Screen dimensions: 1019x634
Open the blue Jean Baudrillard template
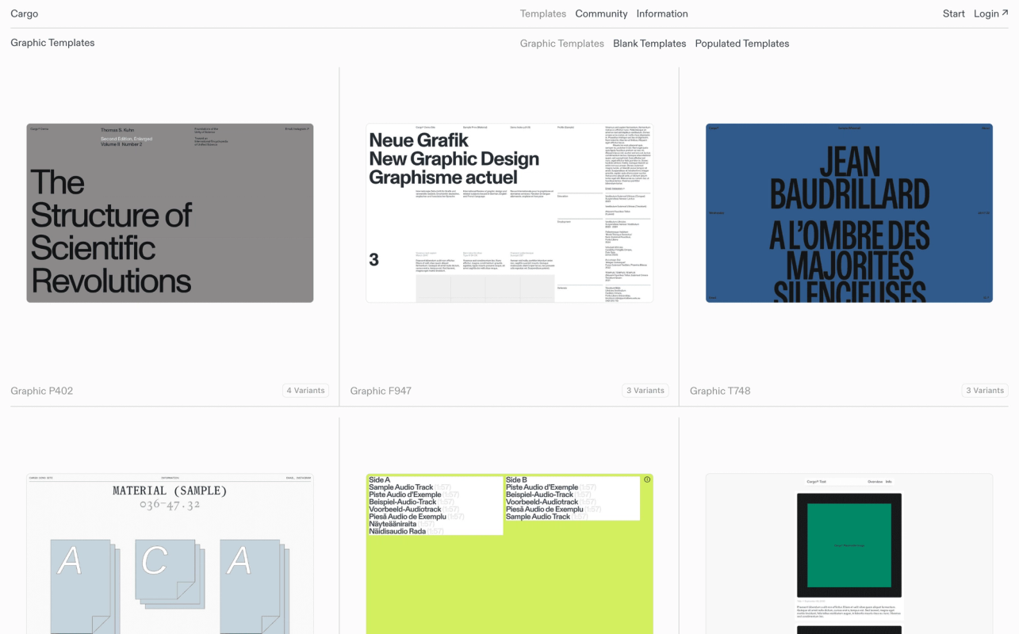[849, 213]
